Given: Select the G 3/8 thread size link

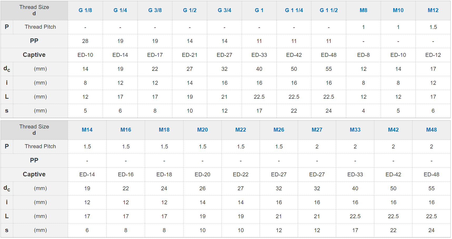Looking at the screenshot, I should [x=155, y=10].
